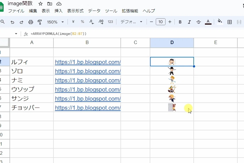Open the データ menu

tap(94, 11)
